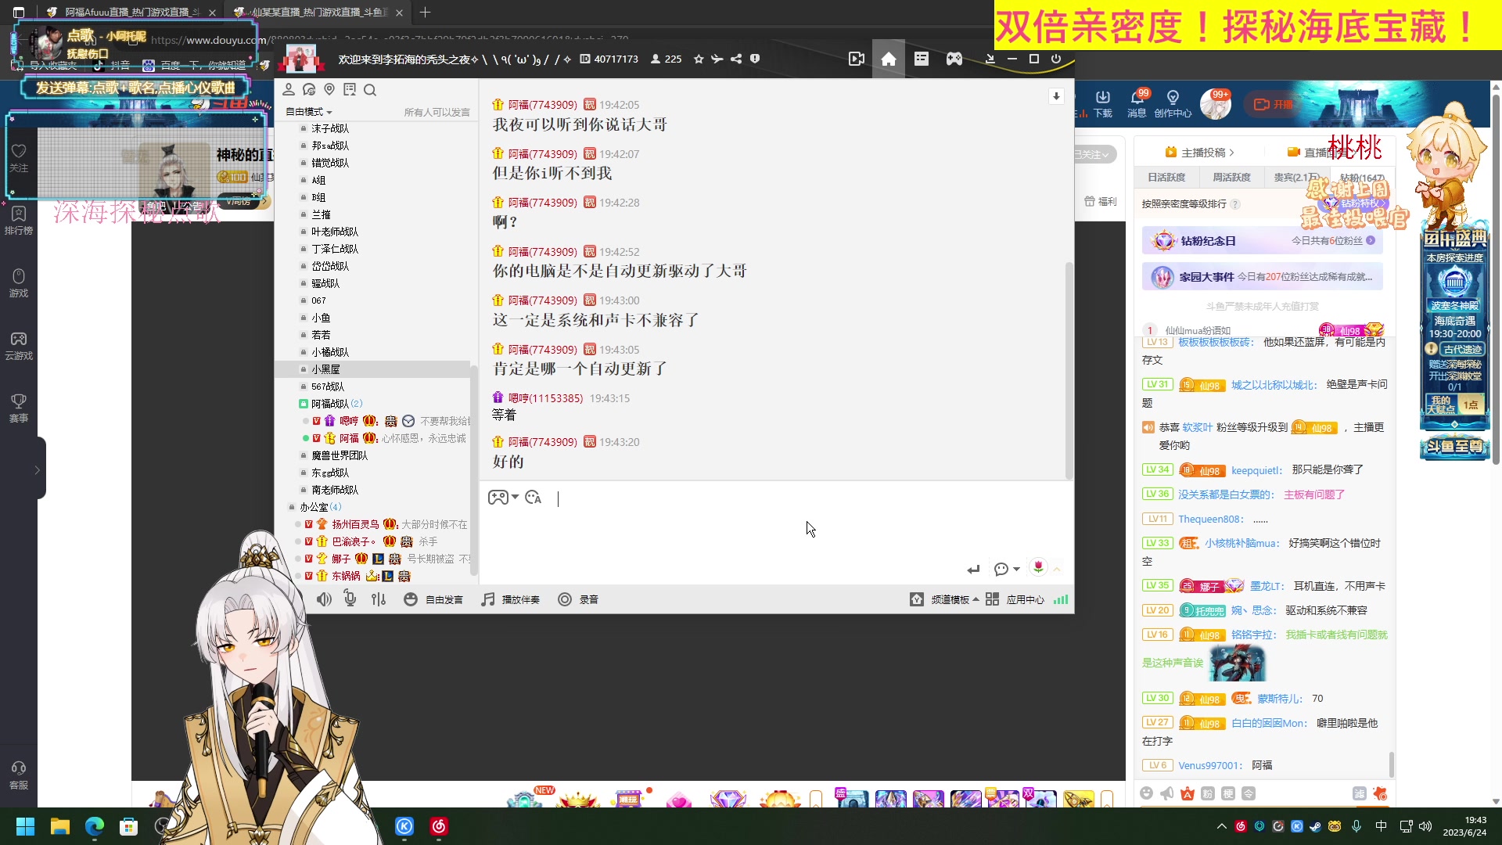Open the 家园大事件 banner
Screen dimensions: 1502x845
click(1262, 277)
